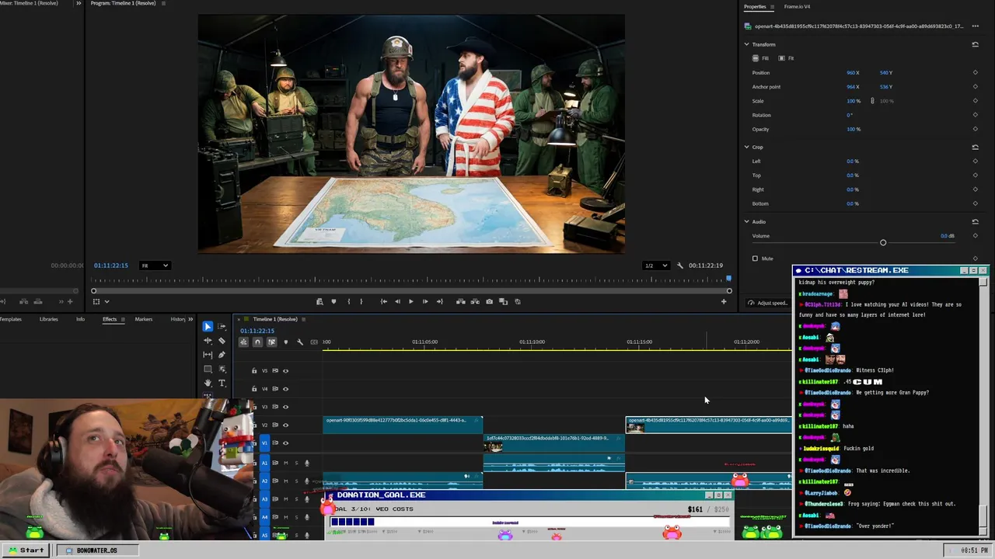The image size is (995, 559).
Task: Add a marker in the timeline toolbar
Action: [x=285, y=342]
